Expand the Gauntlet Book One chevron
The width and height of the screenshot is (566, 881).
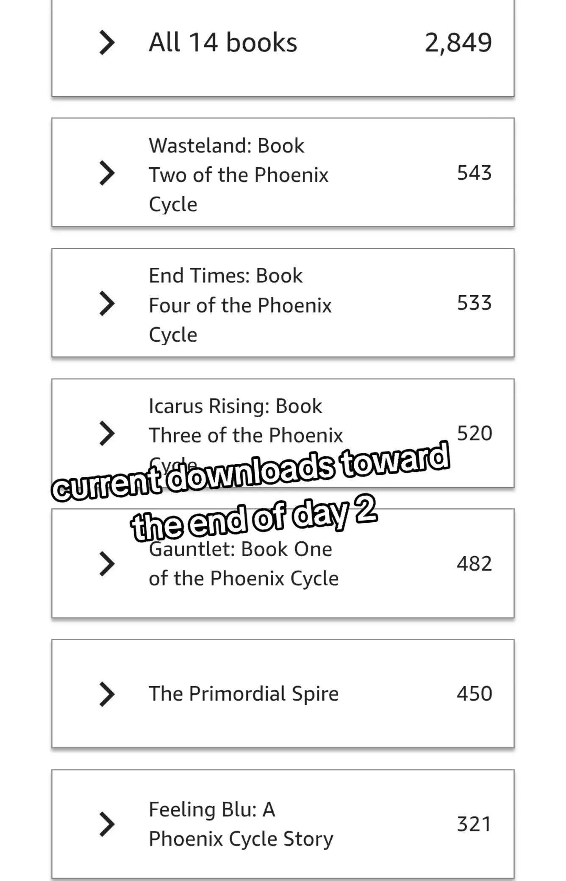click(x=107, y=564)
